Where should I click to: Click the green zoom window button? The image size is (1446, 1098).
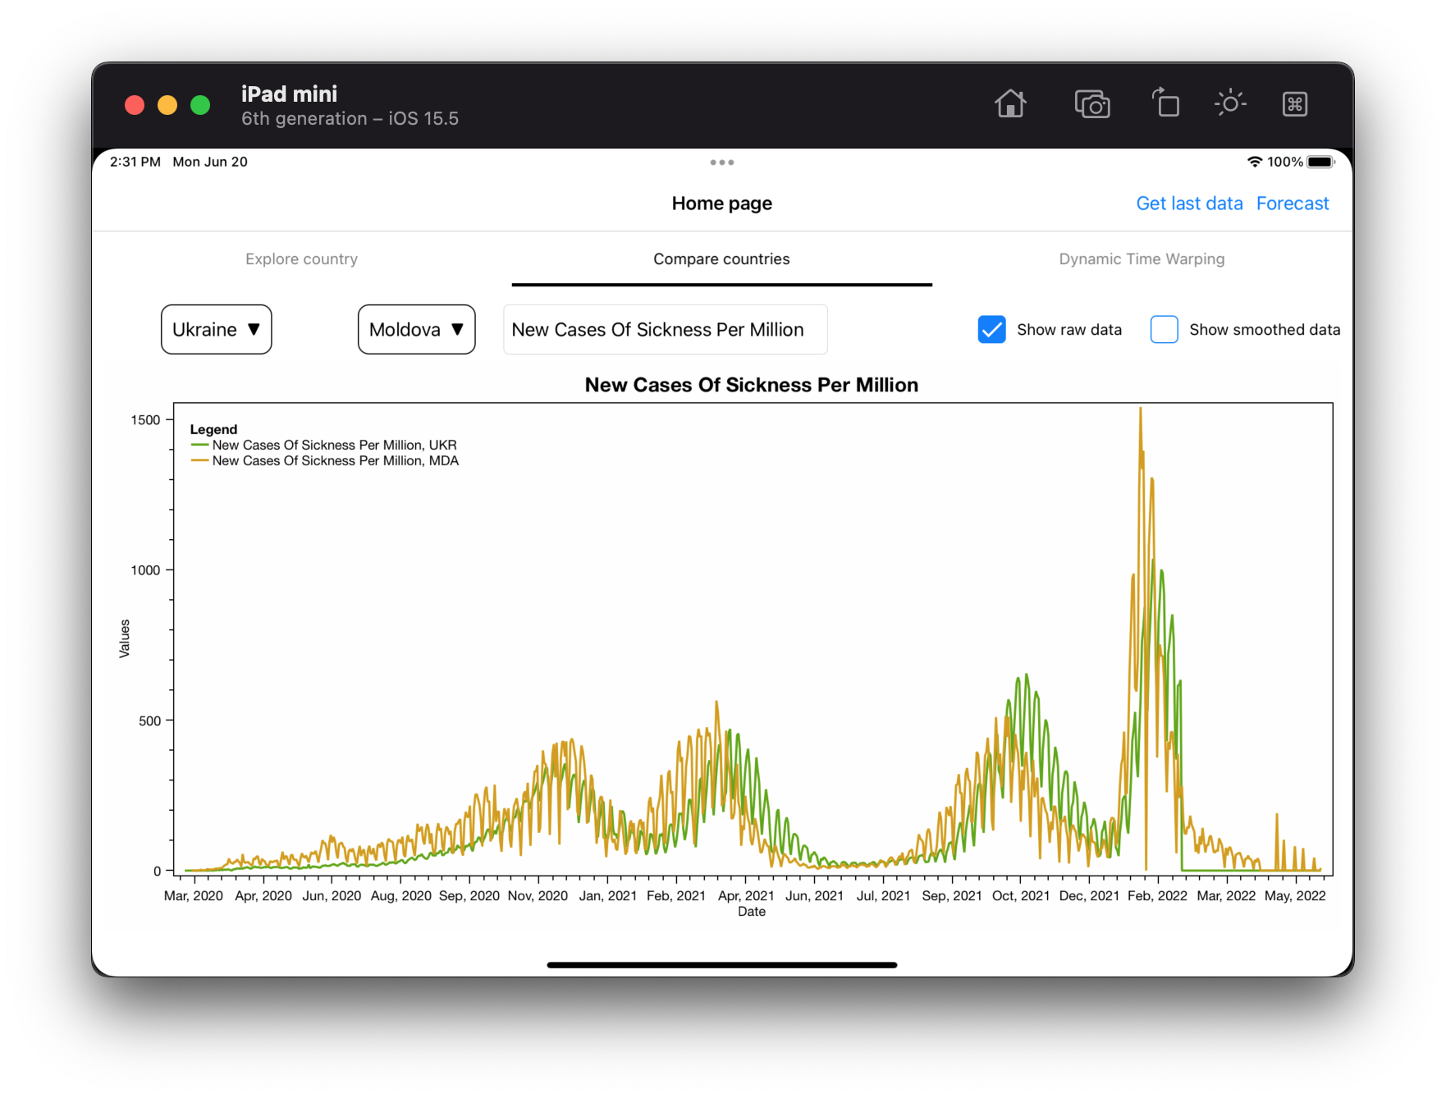[x=200, y=105]
